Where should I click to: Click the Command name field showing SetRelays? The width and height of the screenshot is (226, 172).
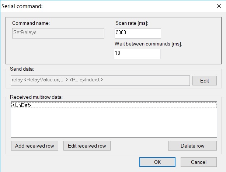pos(58,33)
